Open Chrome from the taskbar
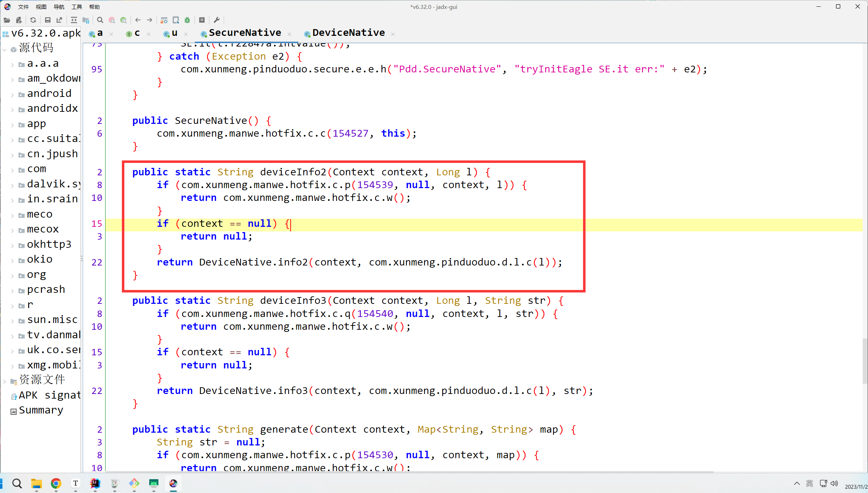 click(56, 483)
